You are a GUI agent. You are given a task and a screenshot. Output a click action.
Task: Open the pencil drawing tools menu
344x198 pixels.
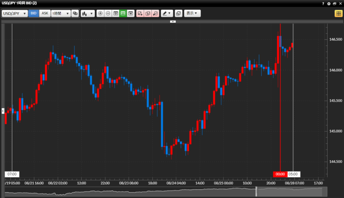tap(166, 13)
